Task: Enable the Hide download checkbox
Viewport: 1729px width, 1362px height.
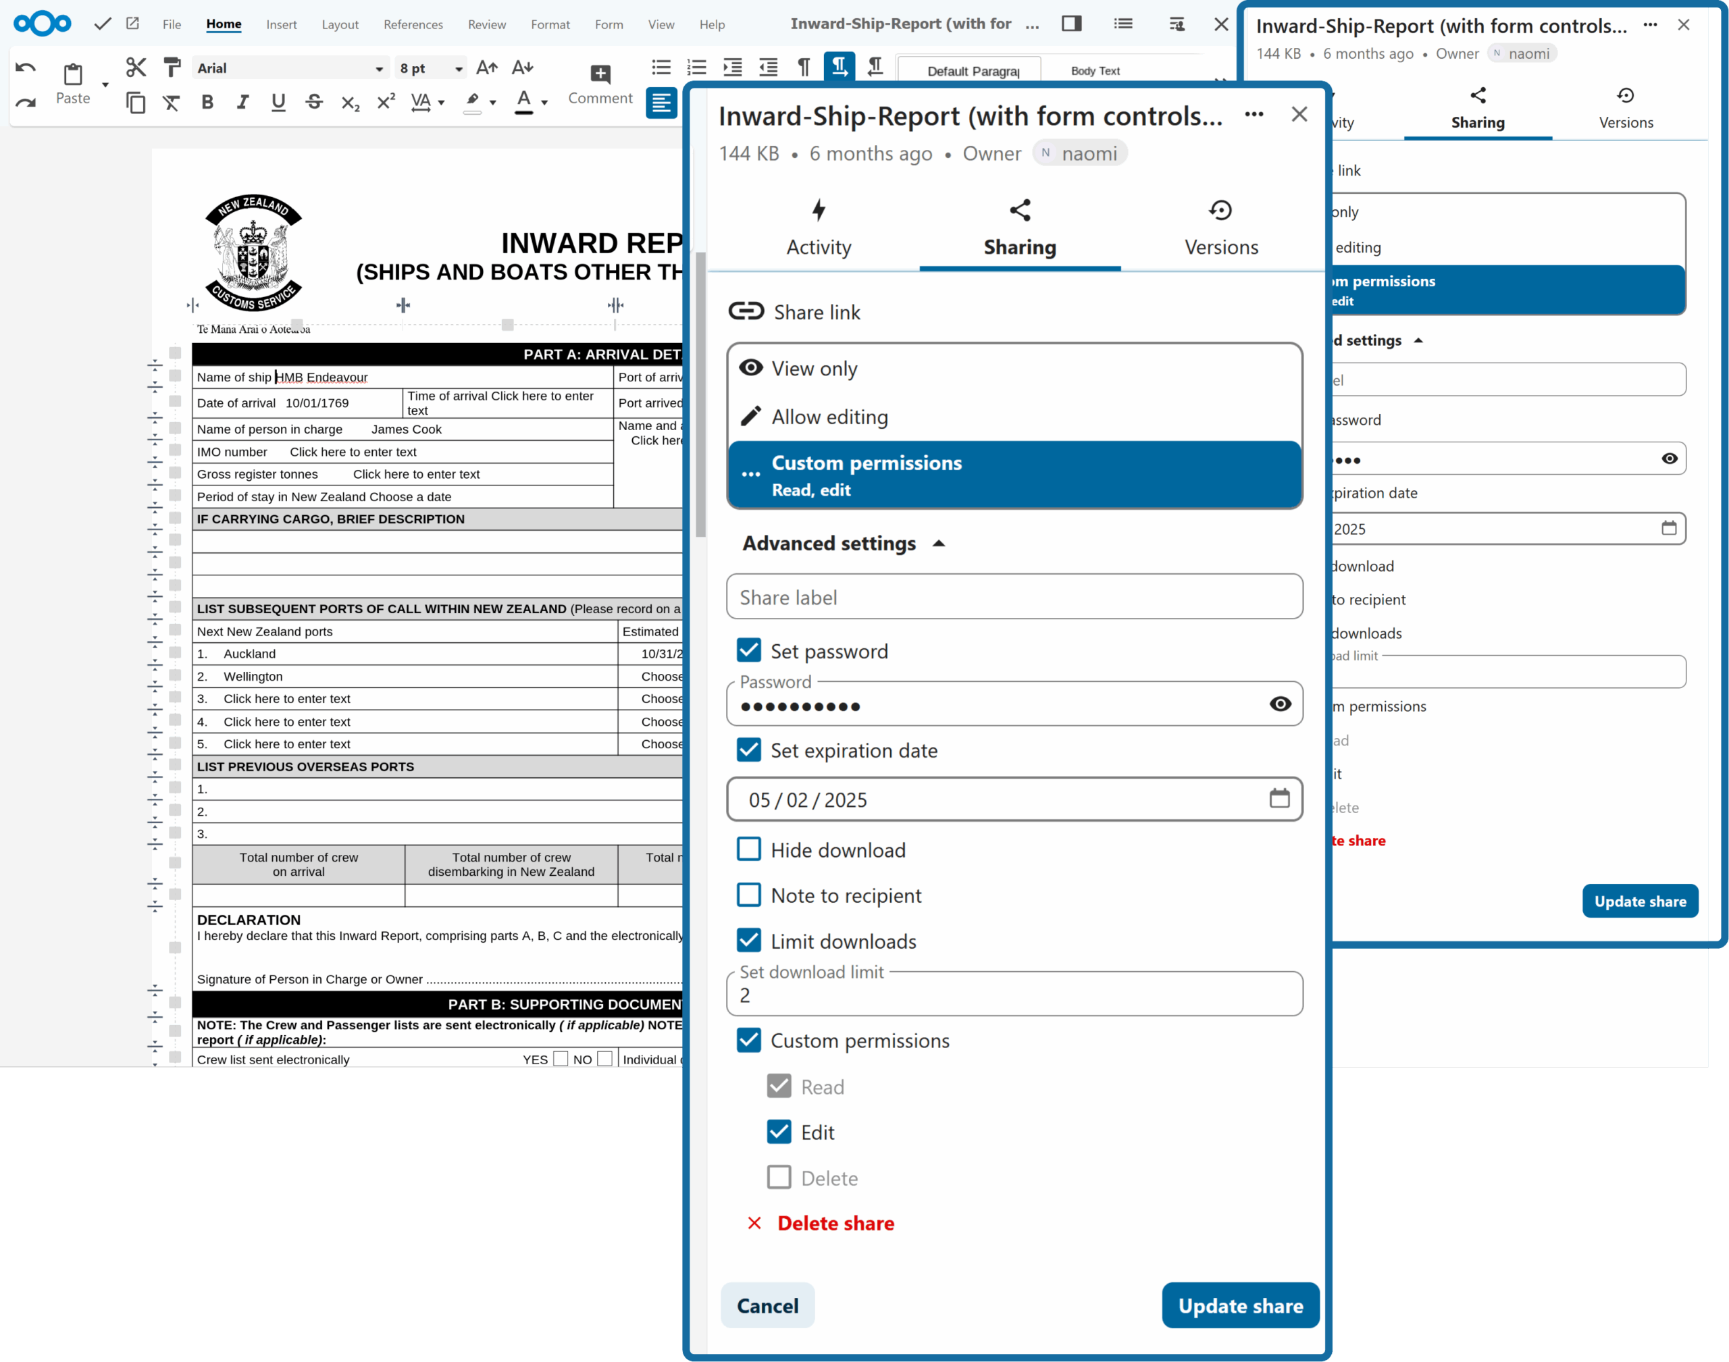Action: (749, 849)
